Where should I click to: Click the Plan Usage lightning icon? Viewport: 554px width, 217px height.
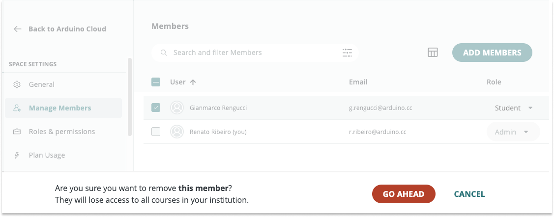pos(17,155)
